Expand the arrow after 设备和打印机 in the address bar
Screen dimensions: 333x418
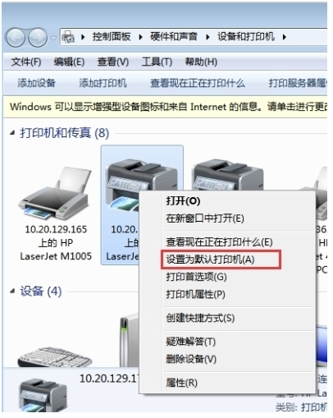[285, 37]
